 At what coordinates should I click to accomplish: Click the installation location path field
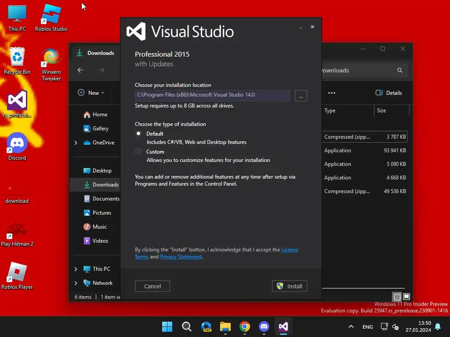pos(213,95)
